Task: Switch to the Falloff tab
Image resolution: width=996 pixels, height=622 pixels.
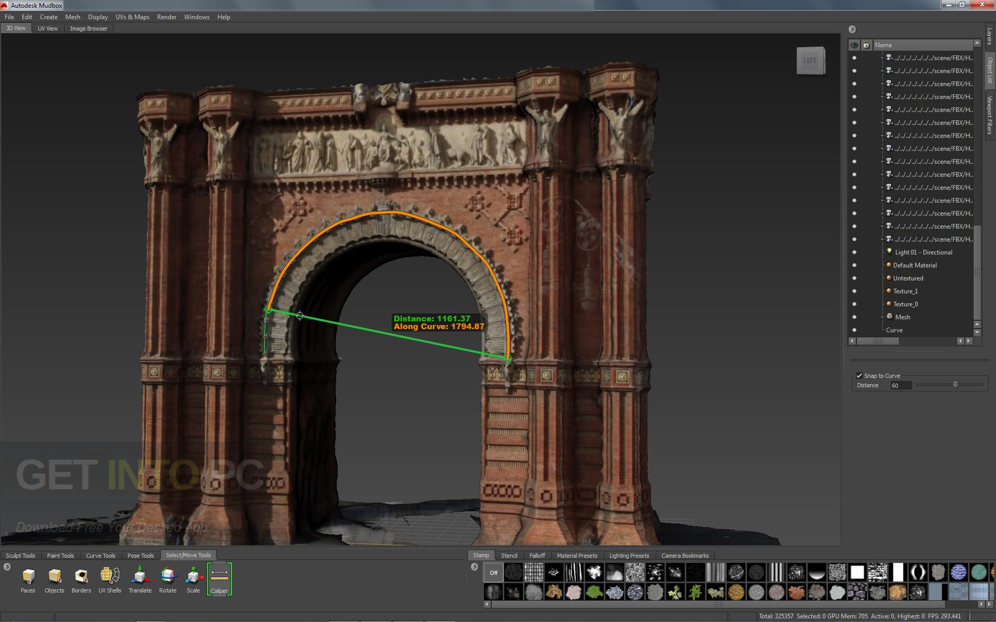Action: 537,556
